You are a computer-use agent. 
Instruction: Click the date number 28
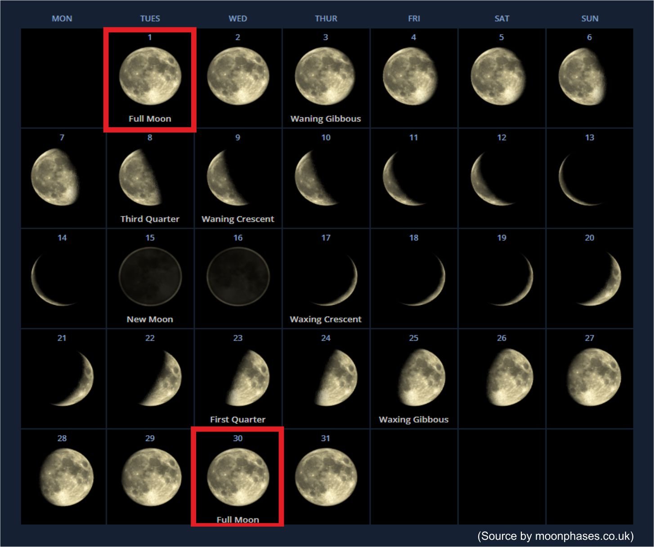(x=62, y=438)
